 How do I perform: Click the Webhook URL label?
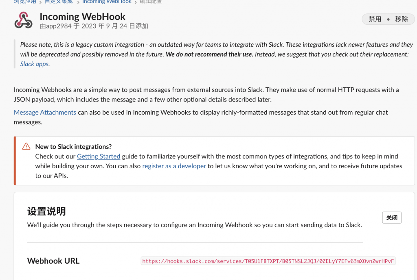tap(53, 261)
